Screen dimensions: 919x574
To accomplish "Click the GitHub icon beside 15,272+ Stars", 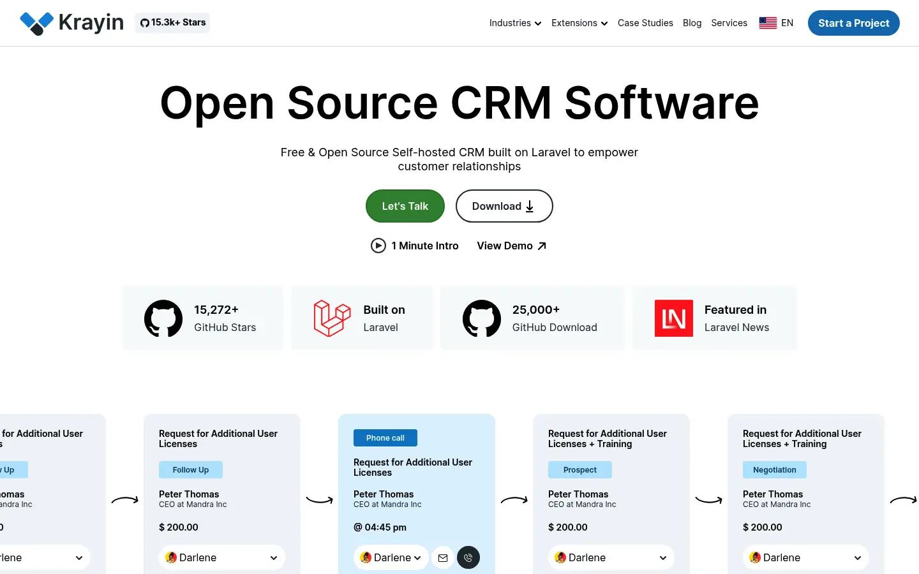I will [x=163, y=318].
